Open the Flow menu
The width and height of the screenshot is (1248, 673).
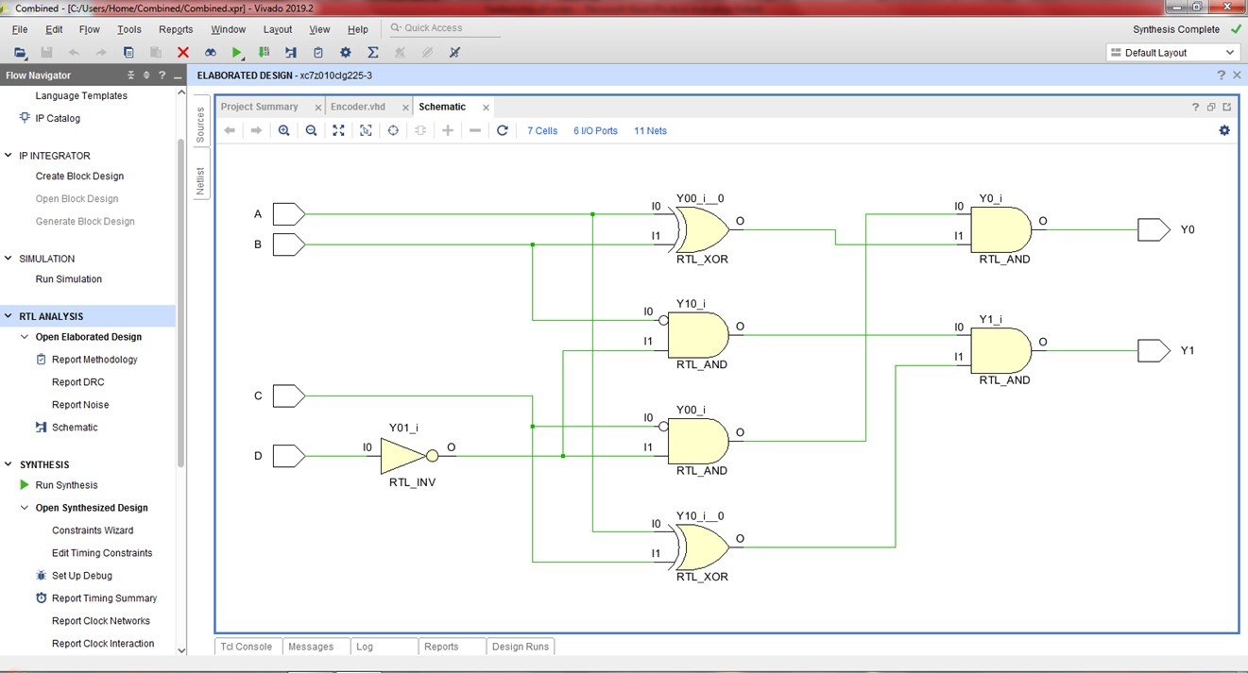pos(89,29)
